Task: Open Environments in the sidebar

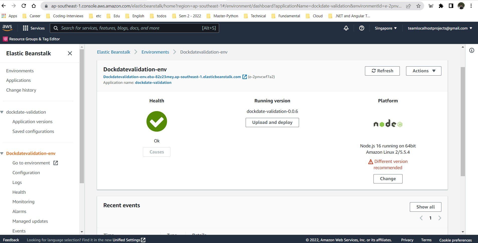Action: coord(20,71)
